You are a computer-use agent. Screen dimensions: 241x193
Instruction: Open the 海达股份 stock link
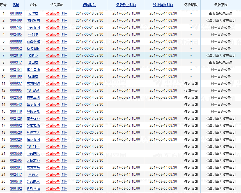tap(33, 139)
